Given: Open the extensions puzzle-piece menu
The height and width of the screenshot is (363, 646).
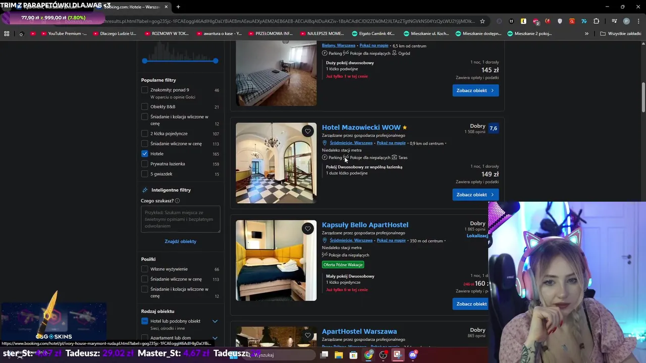Looking at the screenshot, I should (596, 21).
